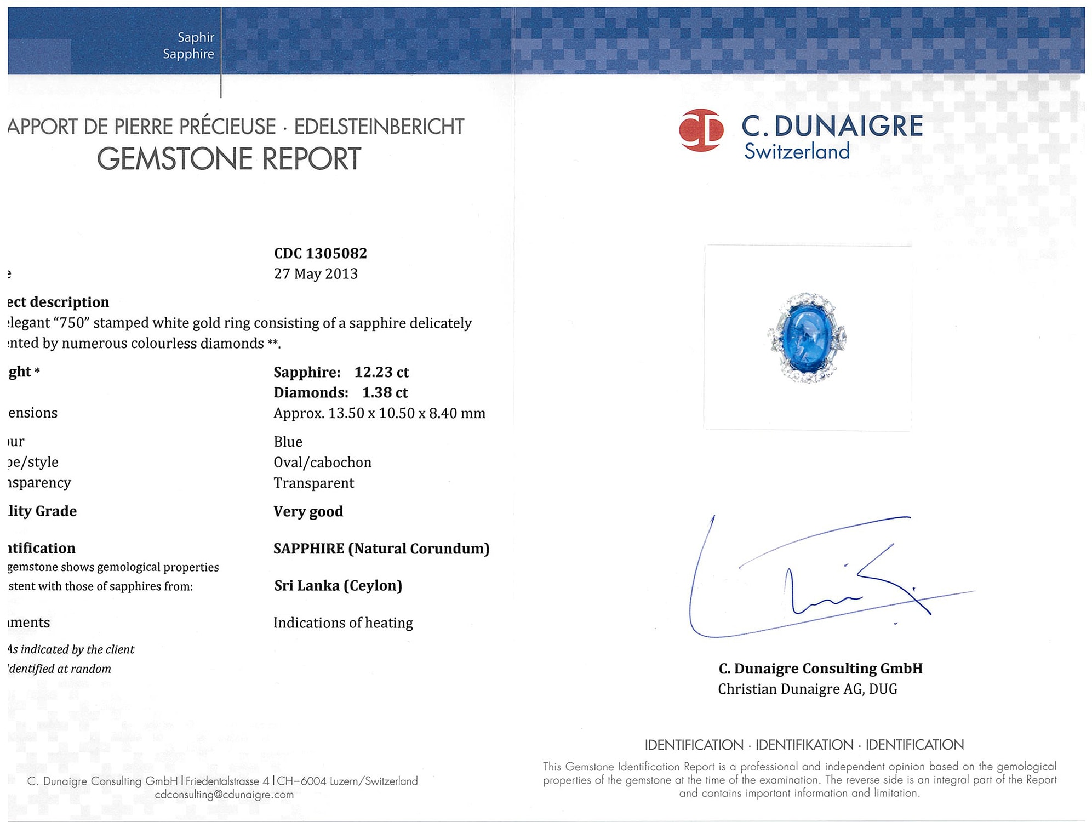Click the C. DUNAIGRE brand name
Screen dimensions: 1092x822
[832, 127]
